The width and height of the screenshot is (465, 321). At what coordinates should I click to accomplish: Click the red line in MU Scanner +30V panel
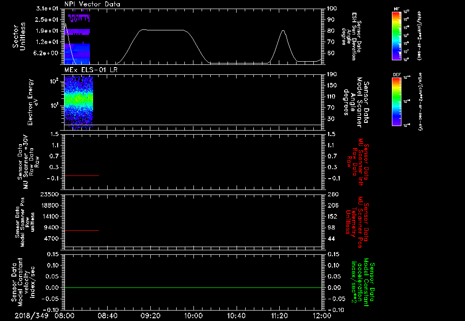82,175
